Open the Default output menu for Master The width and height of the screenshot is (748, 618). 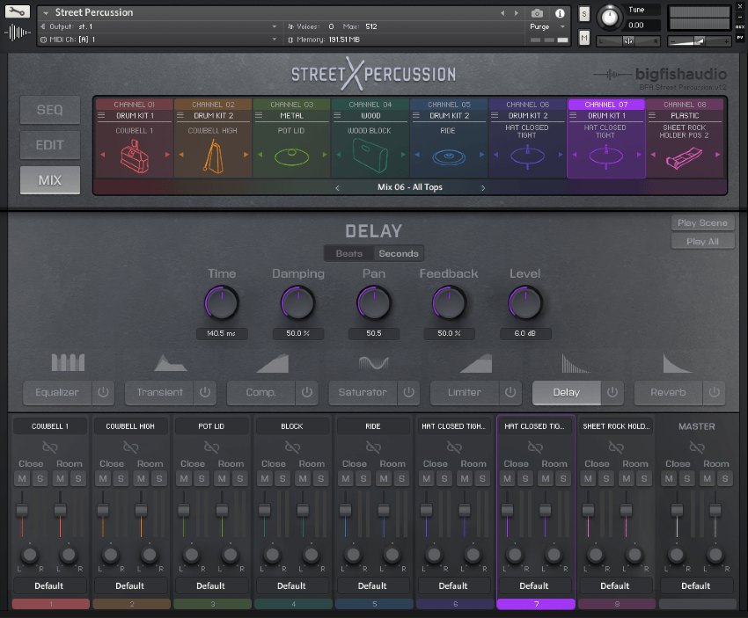695,585
